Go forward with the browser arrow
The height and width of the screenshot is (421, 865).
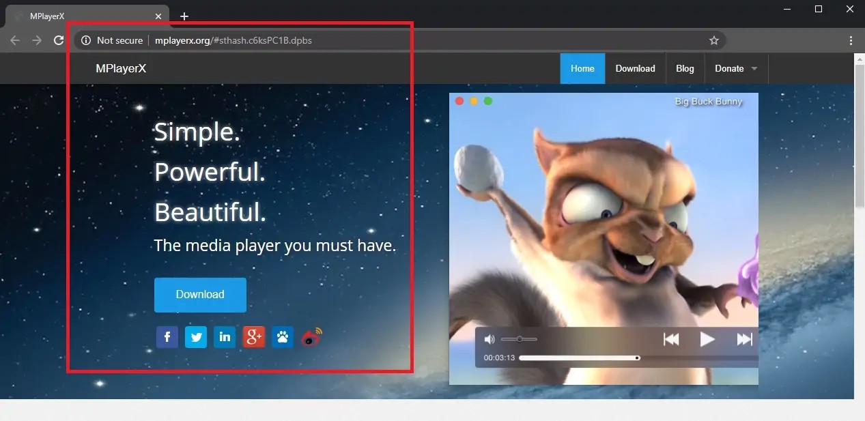(37, 40)
